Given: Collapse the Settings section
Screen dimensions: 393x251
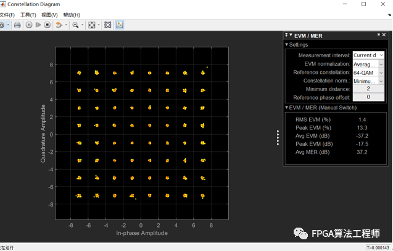Looking at the screenshot, I should [286, 45].
